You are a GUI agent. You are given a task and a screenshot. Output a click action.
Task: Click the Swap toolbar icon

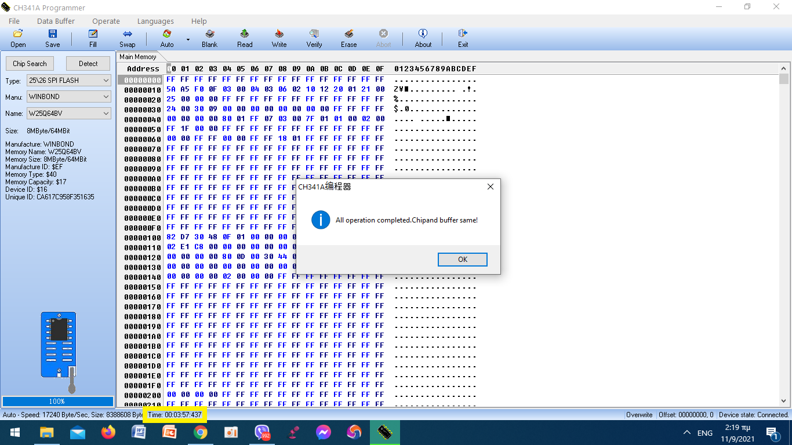[x=127, y=38]
